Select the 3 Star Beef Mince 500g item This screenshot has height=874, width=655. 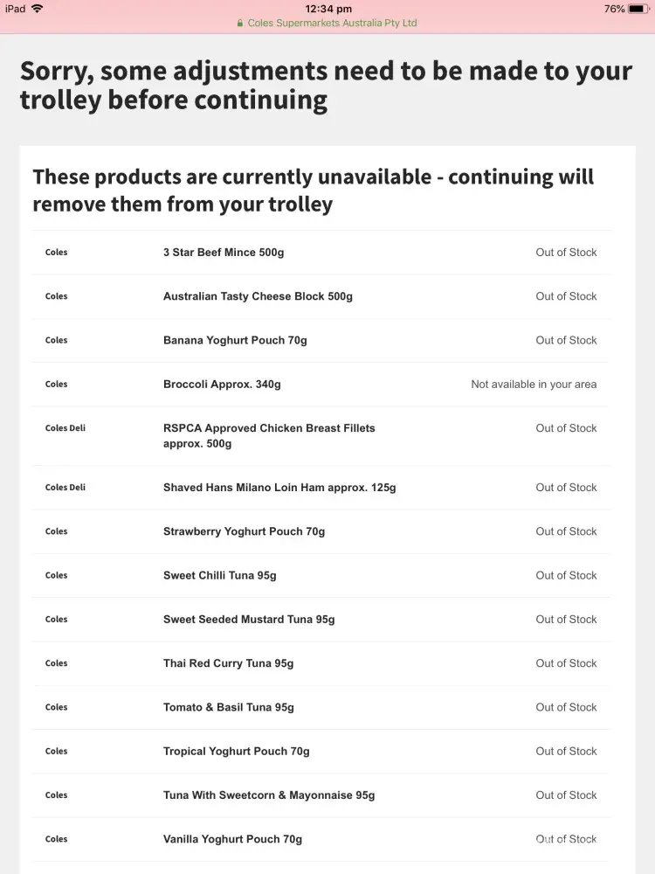(x=224, y=253)
